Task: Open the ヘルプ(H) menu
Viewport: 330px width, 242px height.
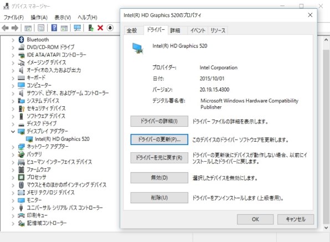Action: point(87,17)
